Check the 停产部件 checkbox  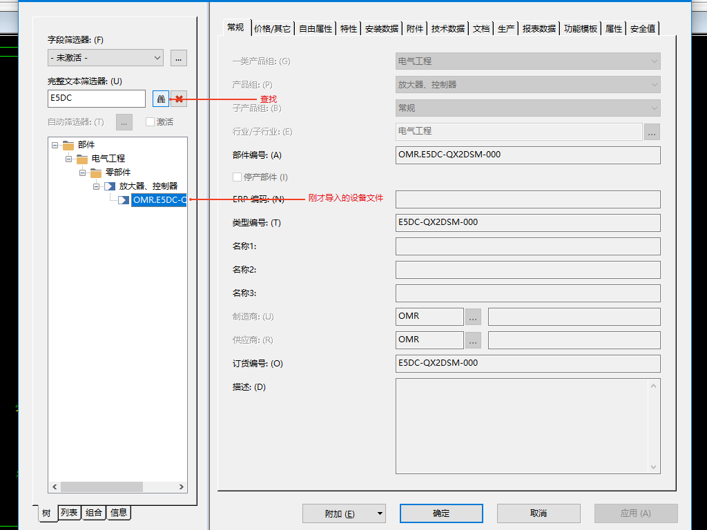pyautogui.click(x=238, y=177)
